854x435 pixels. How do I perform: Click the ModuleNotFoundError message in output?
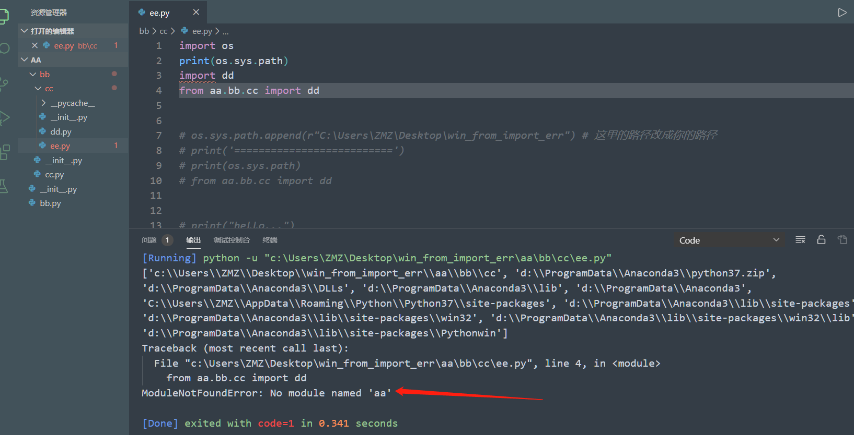point(267,393)
